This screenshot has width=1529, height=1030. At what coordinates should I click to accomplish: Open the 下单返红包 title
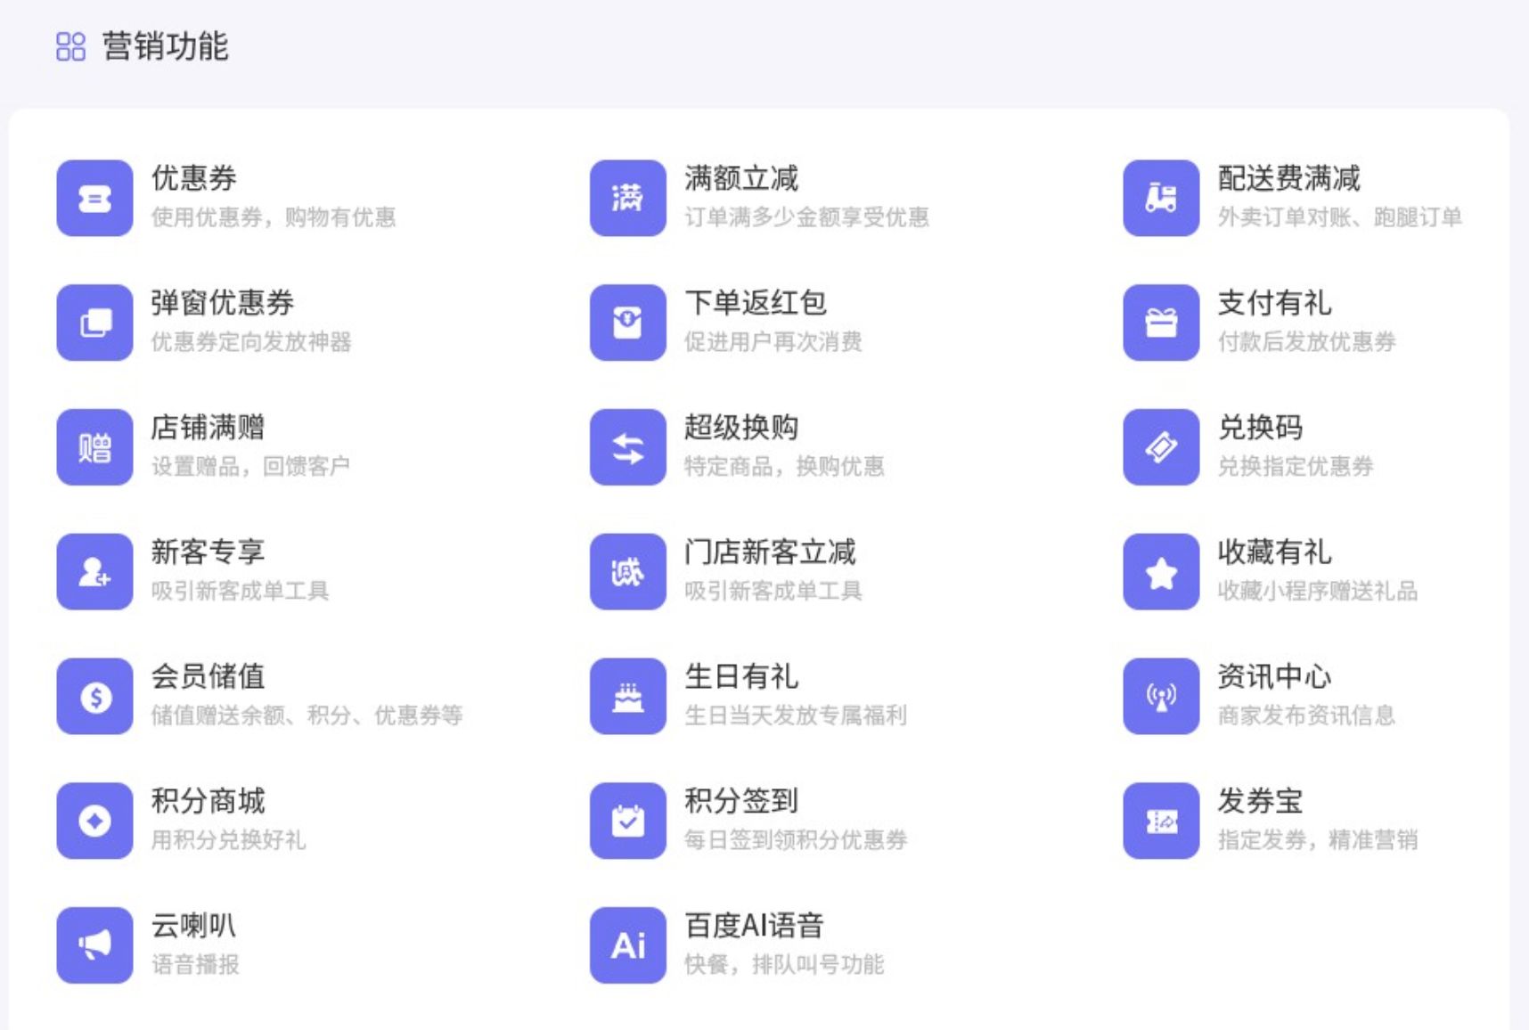coord(756,303)
